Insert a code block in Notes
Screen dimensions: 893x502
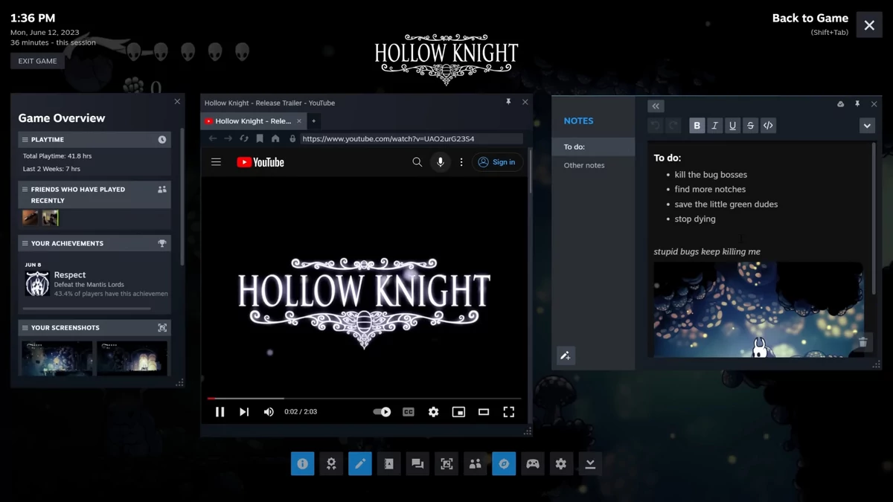[769, 126]
